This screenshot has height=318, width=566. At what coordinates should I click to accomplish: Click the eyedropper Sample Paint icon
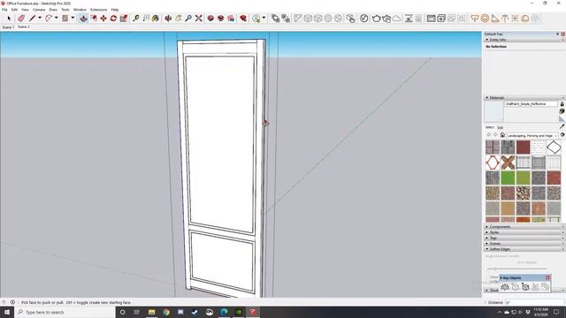562,126
